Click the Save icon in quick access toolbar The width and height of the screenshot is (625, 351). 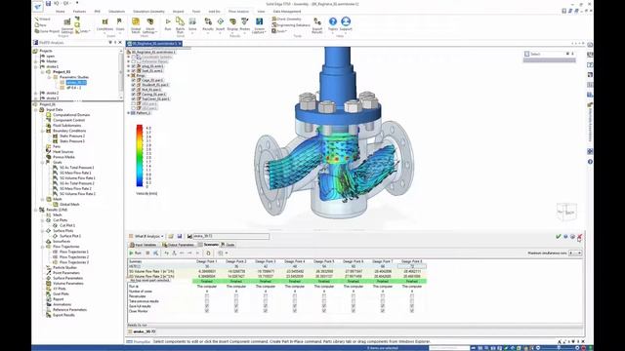click(x=48, y=4)
